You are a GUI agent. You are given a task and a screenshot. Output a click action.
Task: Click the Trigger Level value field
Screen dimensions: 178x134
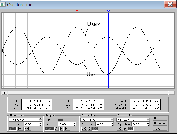coord(66,124)
